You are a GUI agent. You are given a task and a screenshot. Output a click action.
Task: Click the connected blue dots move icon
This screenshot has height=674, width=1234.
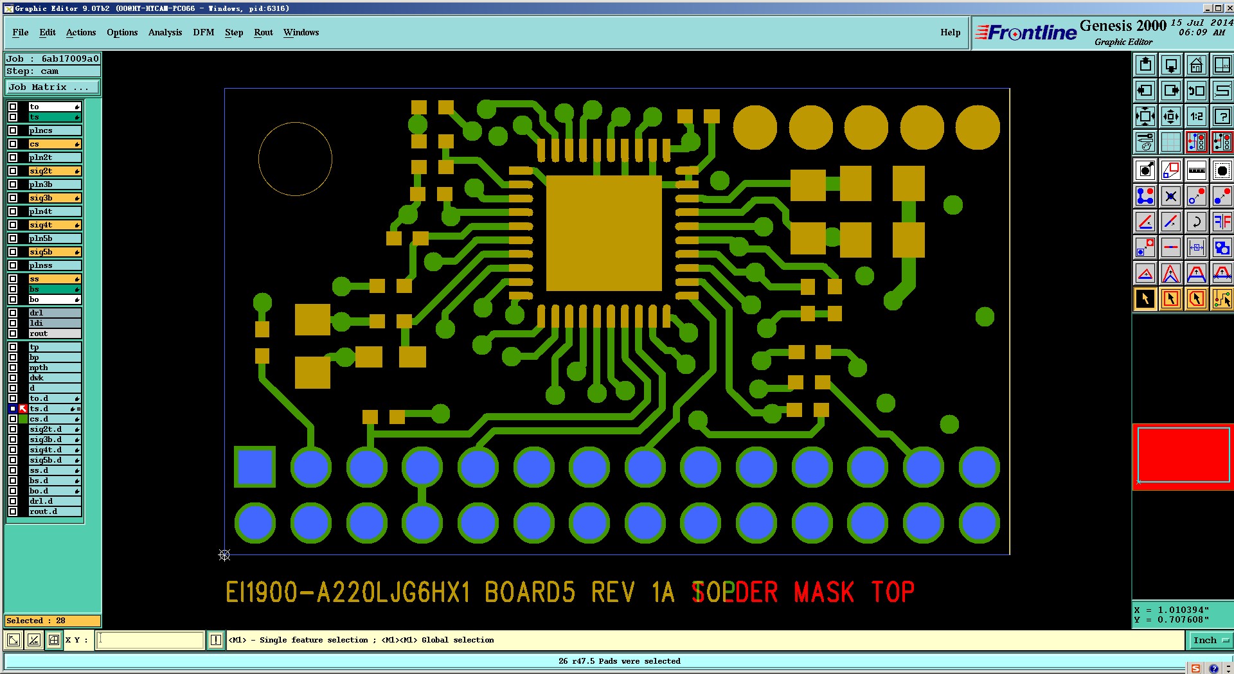click(x=1145, y=196)
